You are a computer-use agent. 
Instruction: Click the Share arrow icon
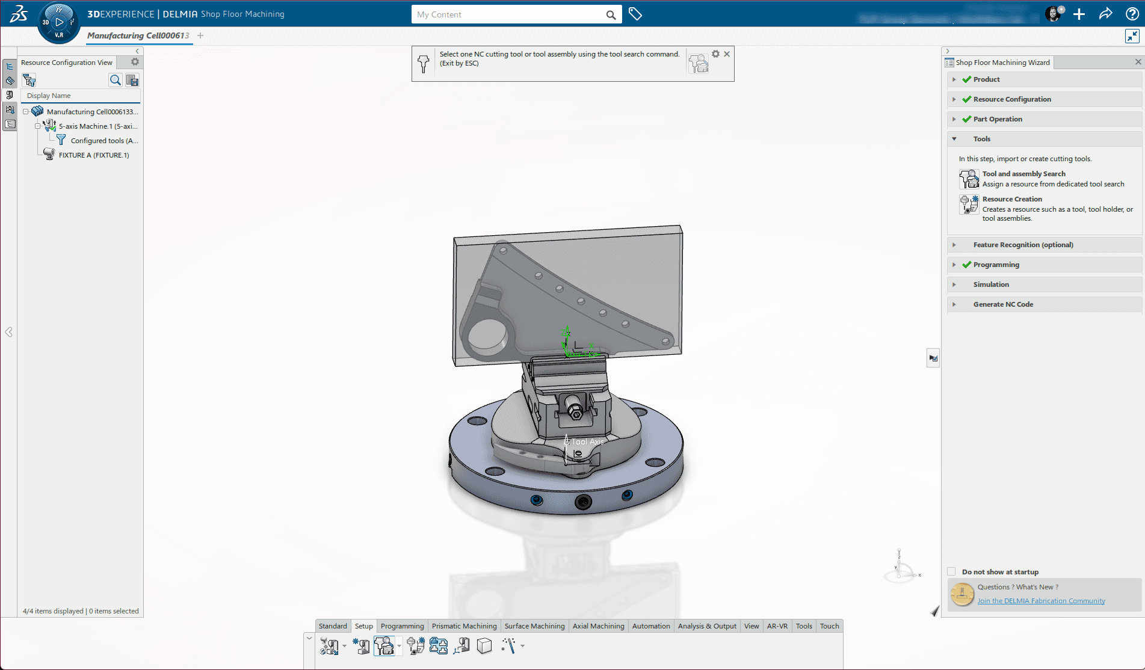tap(1106, 14)
